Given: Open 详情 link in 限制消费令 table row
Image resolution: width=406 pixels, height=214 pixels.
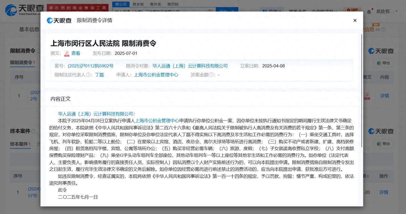Looking at the screenshot, I should click(384, 96).
